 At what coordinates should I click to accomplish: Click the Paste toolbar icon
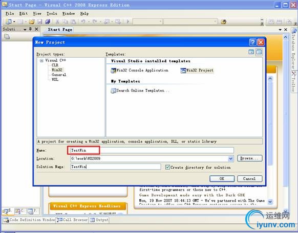[73, 21]
